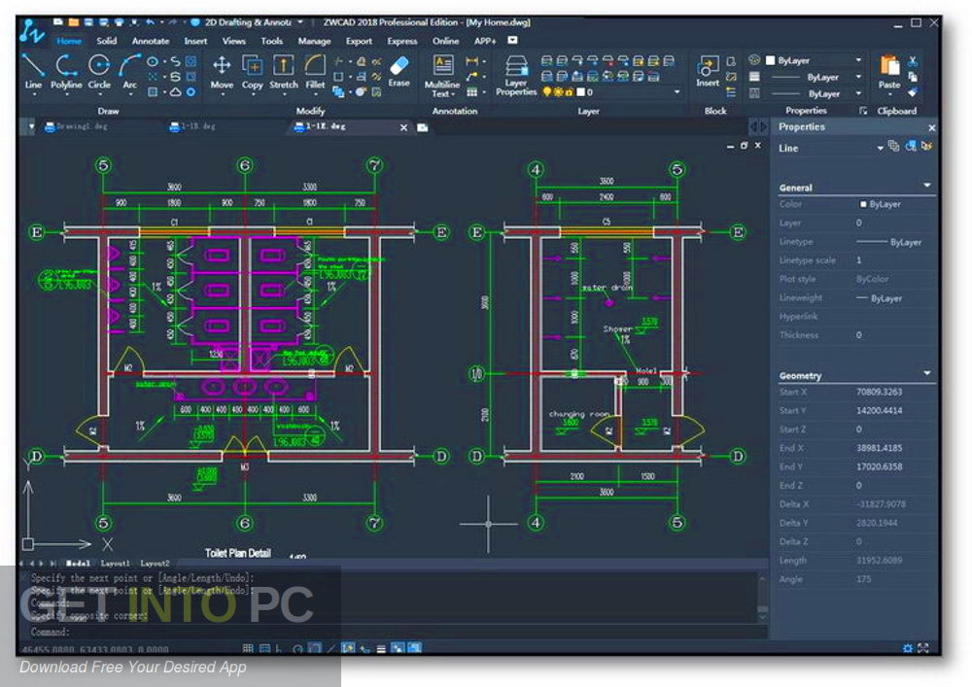Open the Solid ribbon tab
Image resolution: width=972 pixels, height=687 pixels.
(x=107, y=40)
